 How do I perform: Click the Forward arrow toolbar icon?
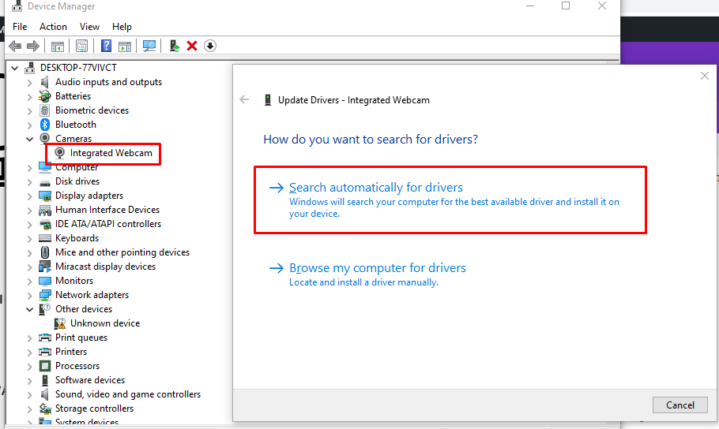coord(33,46)
